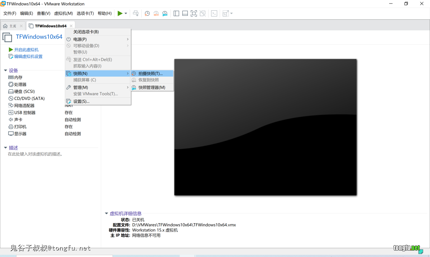
Task: Click the send Ctrl+Alt+Del toolbar icon
Action: point(136,14)
